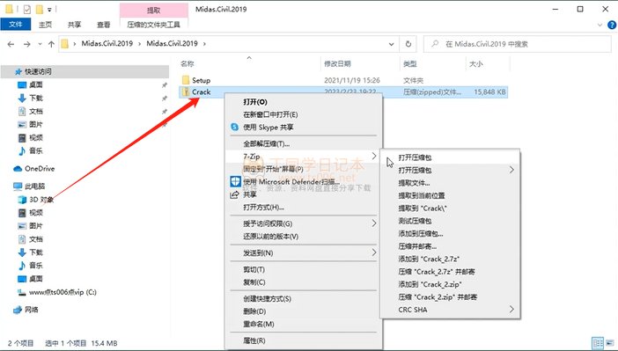
Task: Choose 复制(C) in the context menu
Action: [x=254, y=282]
